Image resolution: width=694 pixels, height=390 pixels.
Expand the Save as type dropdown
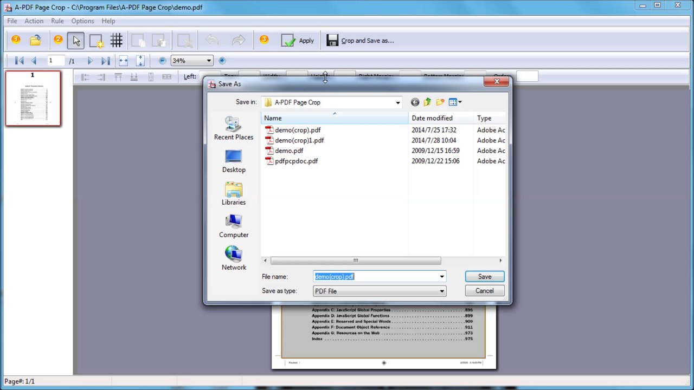tap(442, 291)
